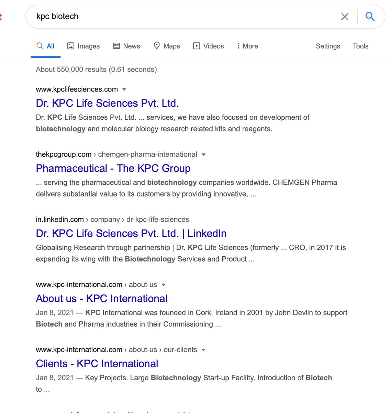The width and height of the screenshot is (390, 413).
Task: Select the All results tab
Action: (x=45, y=46)
